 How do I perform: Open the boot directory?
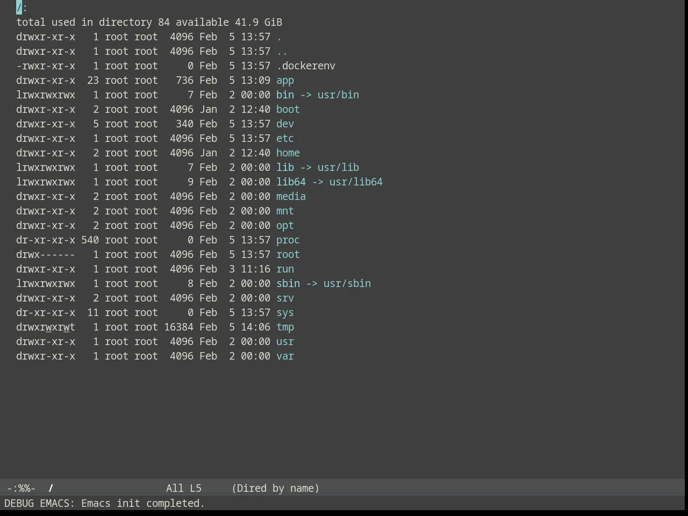(288, 110)
